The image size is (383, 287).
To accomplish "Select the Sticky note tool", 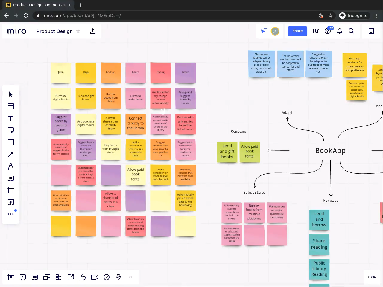I will click(x=11, y=130).
